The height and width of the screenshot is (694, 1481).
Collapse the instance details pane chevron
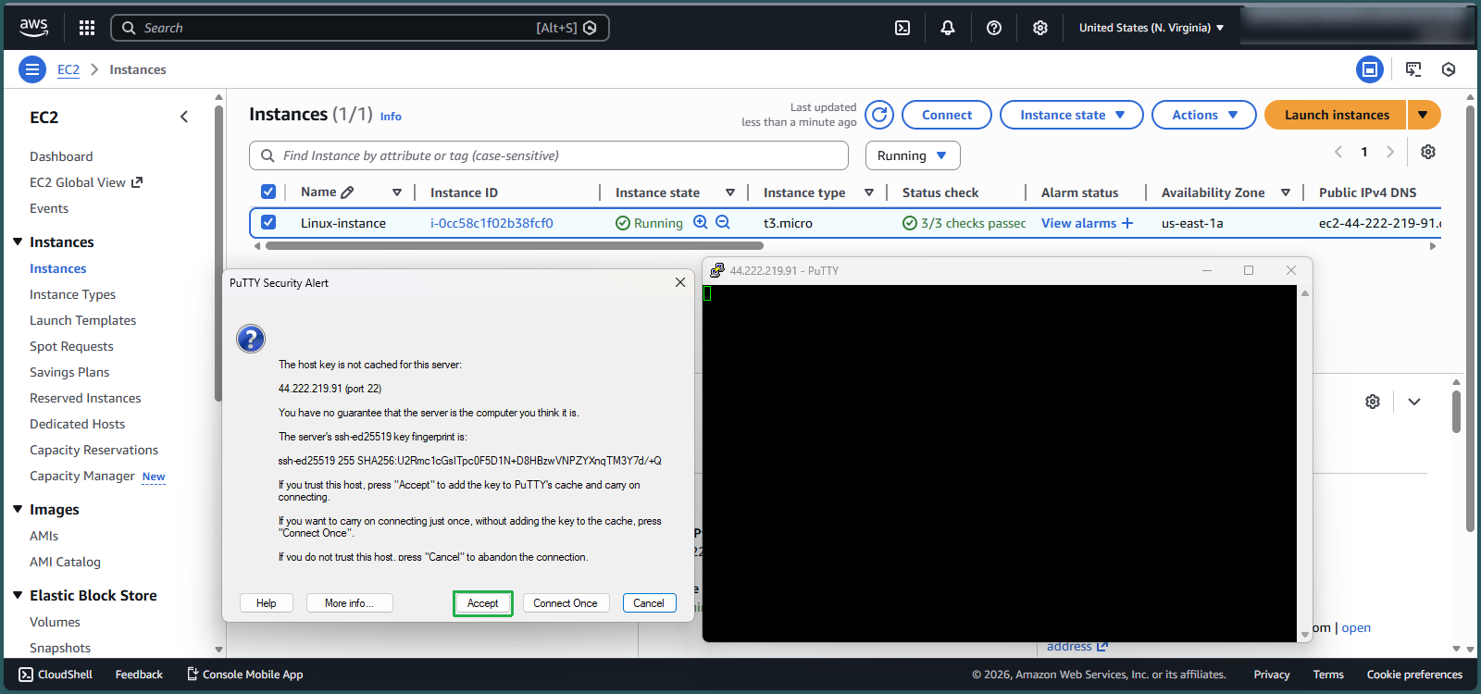pyautogui.click(x=1414, y=402)
